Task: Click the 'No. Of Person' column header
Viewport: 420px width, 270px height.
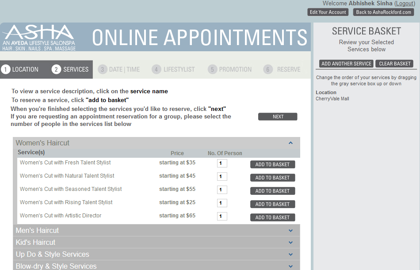Action: coord(225,153)
